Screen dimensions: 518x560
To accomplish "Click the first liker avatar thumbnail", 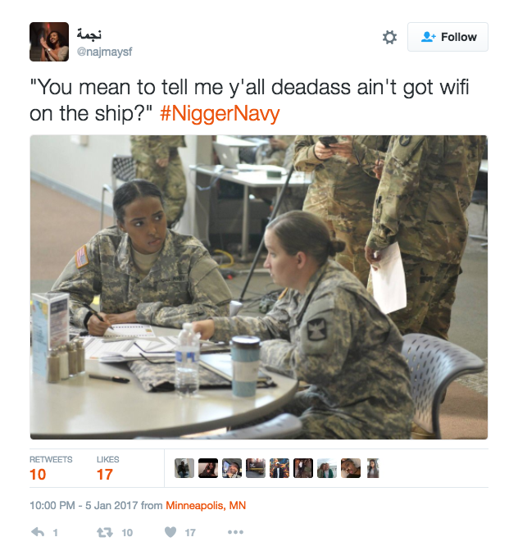I will (184, 468).
